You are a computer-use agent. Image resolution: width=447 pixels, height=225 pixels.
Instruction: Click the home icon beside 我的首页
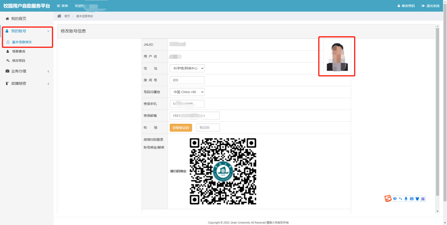pyautogui.click(x=7, y=19)
